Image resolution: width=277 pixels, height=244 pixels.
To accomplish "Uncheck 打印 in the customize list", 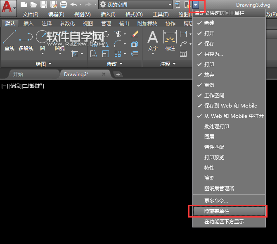I will pos(229,64).
